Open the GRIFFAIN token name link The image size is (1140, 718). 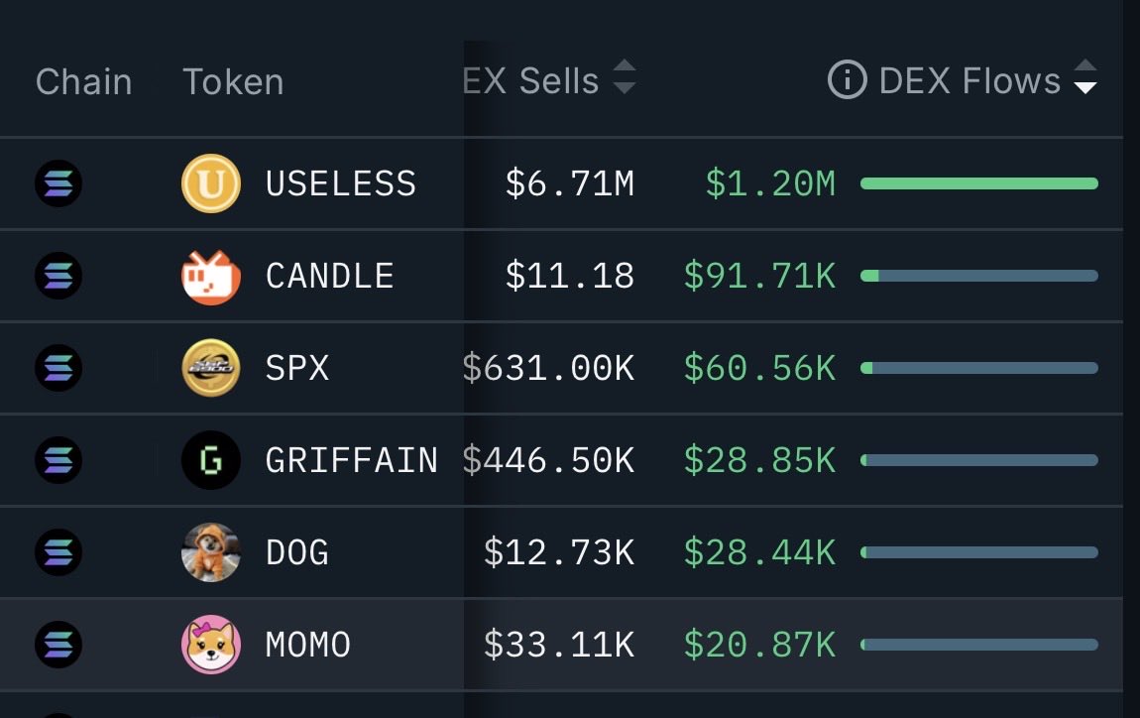[351, 460]
